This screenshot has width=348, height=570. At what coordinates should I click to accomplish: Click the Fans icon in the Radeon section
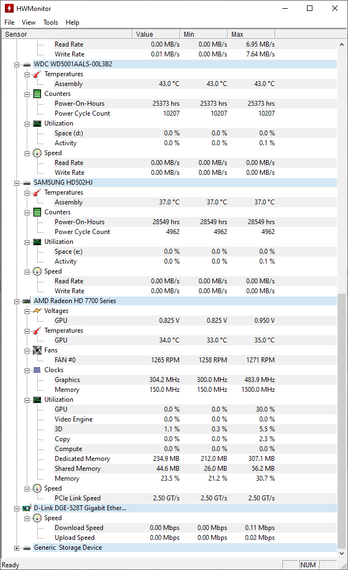tap(37, 350)
